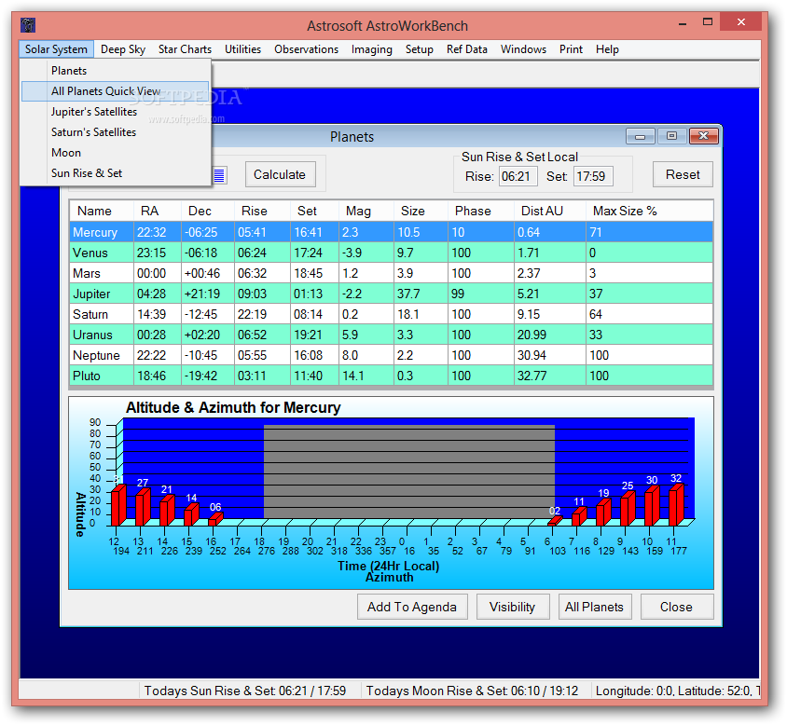The width and height of the screenshot is (787, 725).
Task: Choose Saturn's Satellites menu entry
Action: 116,132
